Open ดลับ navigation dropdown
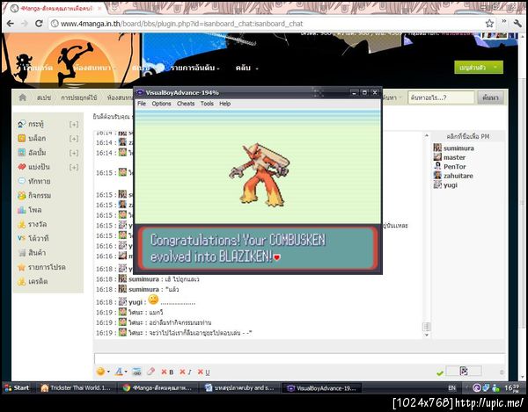This screenshot has width=528, height=412. [246, 68]
